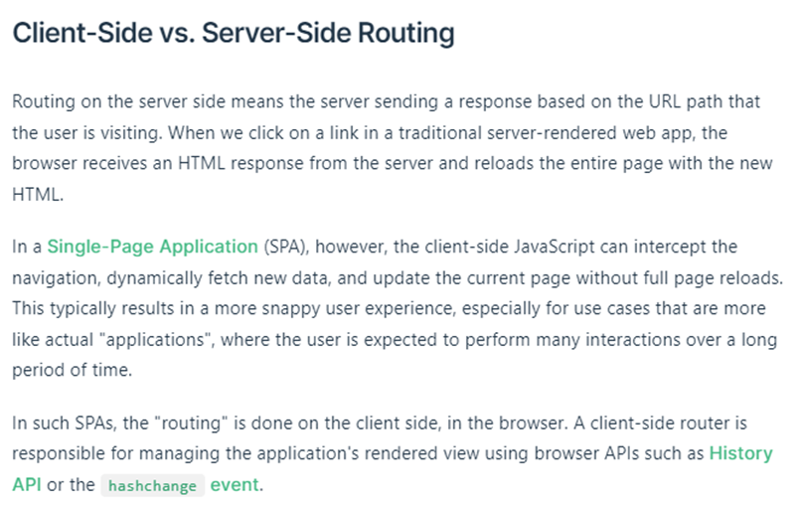801x509 pixels.
Task: Click the words "period of time."
Action: [72, 370]
